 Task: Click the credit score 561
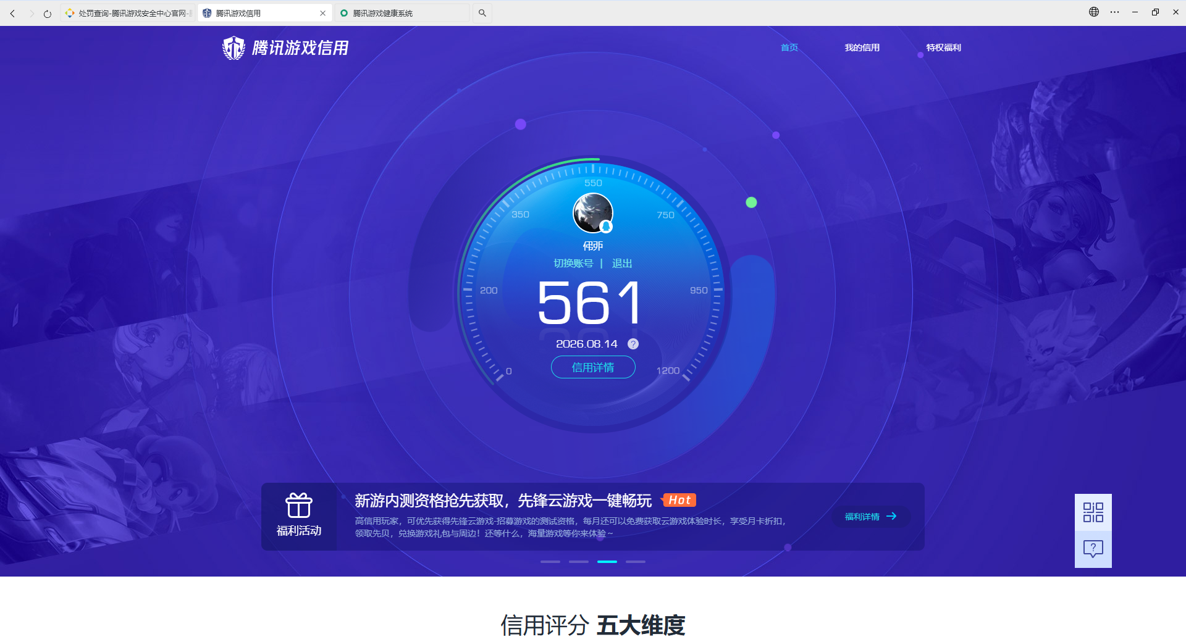tap(590, 302)
